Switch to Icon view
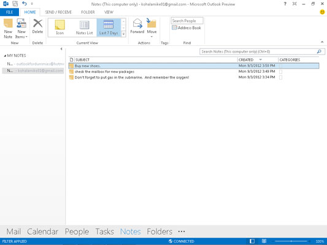The height and width of the screenshot is (245, 327). point(60,28)
